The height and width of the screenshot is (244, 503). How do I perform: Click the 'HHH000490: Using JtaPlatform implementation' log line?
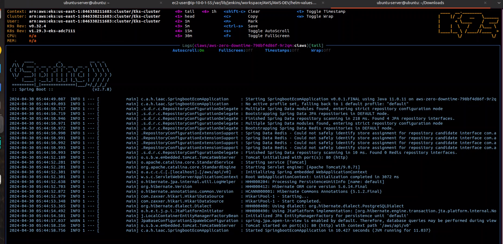(253, 211)
